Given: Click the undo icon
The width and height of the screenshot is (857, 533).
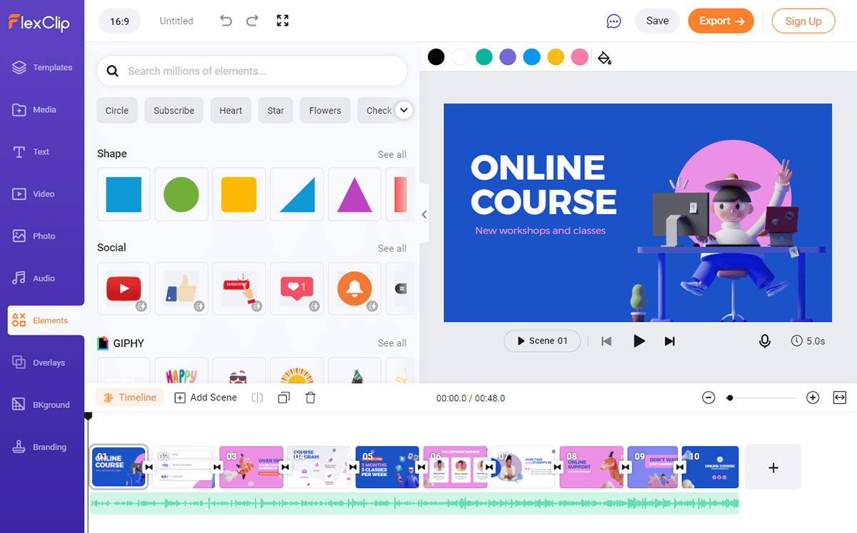Looking at the screenshot, I should pos(226,21).
